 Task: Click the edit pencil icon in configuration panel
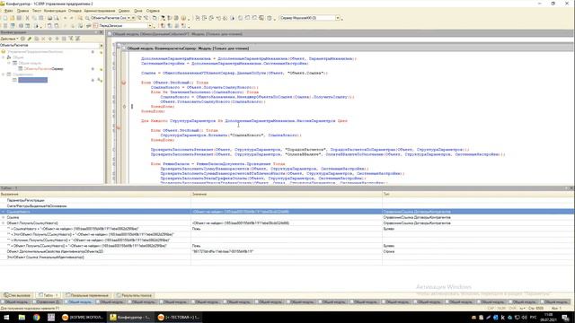click(x=30, y=39)
